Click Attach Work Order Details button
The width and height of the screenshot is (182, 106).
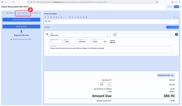[21, 20]
